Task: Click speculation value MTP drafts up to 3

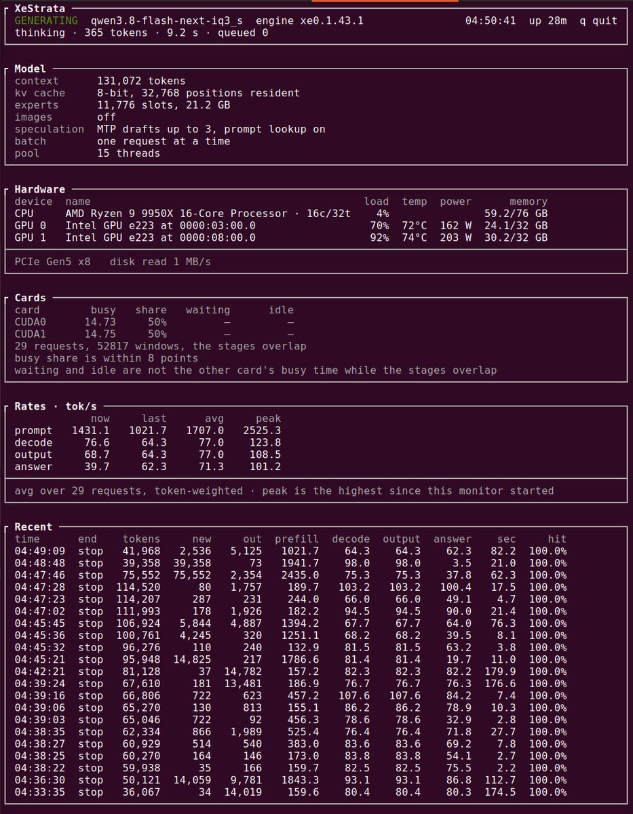Action: tap(211, 129)
